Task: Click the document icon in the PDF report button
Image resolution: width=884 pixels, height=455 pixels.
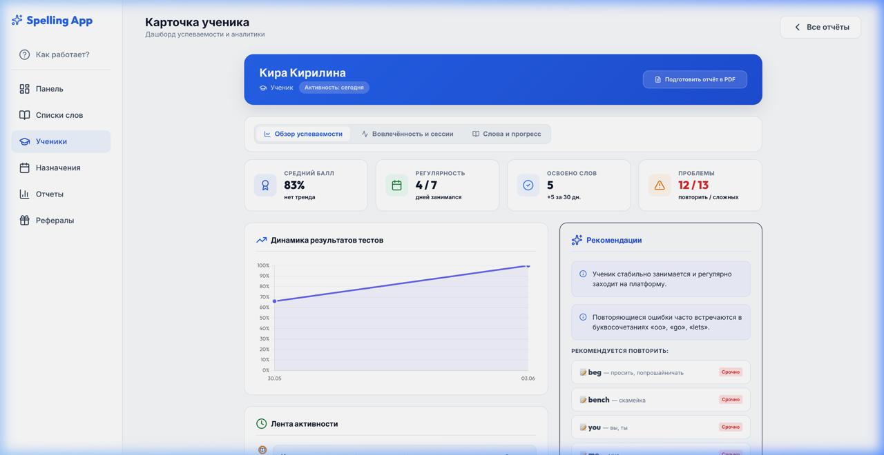Action: pos(657,79)
